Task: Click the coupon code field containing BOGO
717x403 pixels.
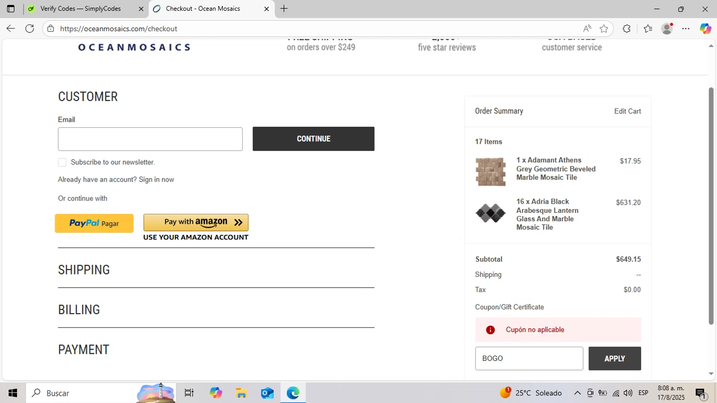Action: click(529, 359)
